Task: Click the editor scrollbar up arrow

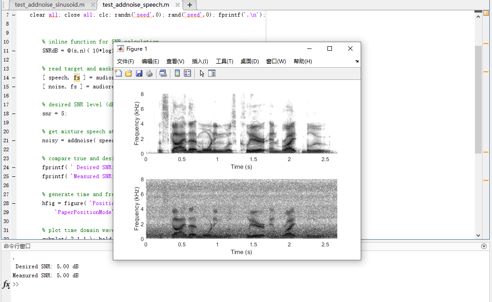Action: tap(478, 17)
